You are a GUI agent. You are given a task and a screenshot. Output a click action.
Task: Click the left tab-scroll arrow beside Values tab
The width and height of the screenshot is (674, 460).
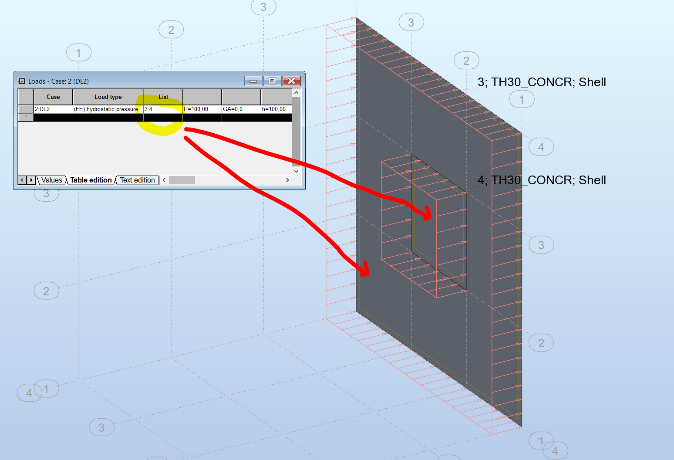point(21,180)
